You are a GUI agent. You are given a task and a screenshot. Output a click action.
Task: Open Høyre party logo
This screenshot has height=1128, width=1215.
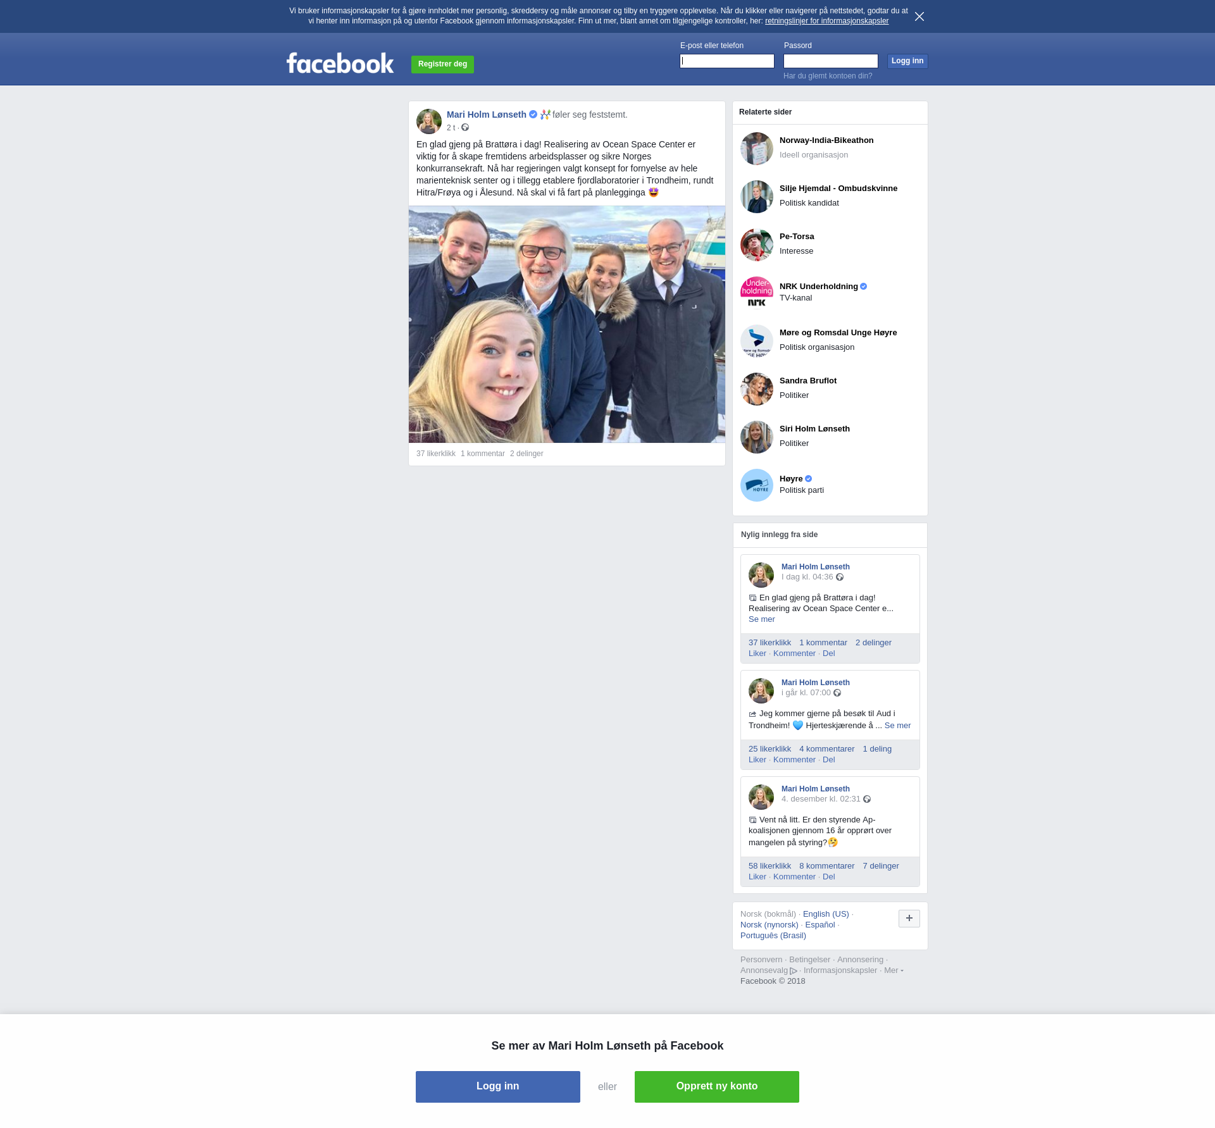click(x=757, y=485)
